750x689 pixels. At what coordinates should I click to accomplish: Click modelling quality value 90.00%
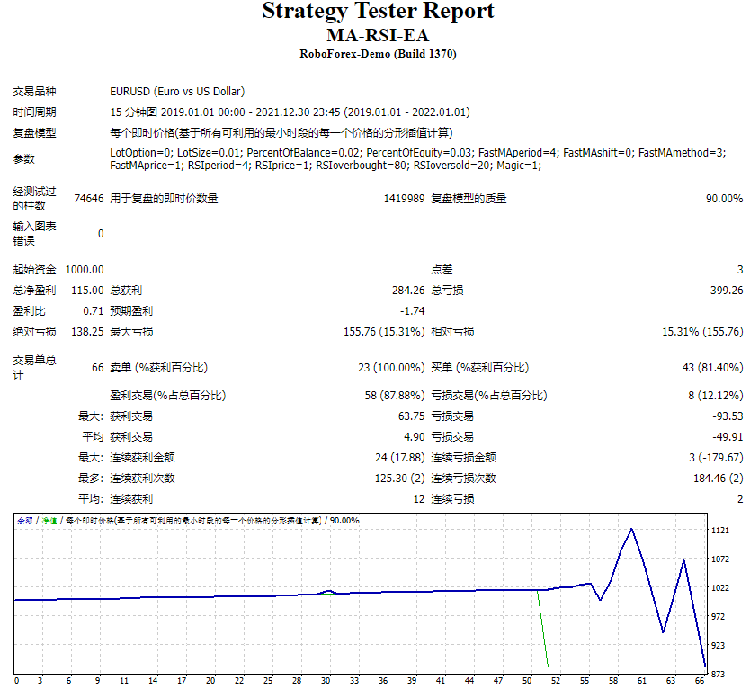click(x=724, y=199)
